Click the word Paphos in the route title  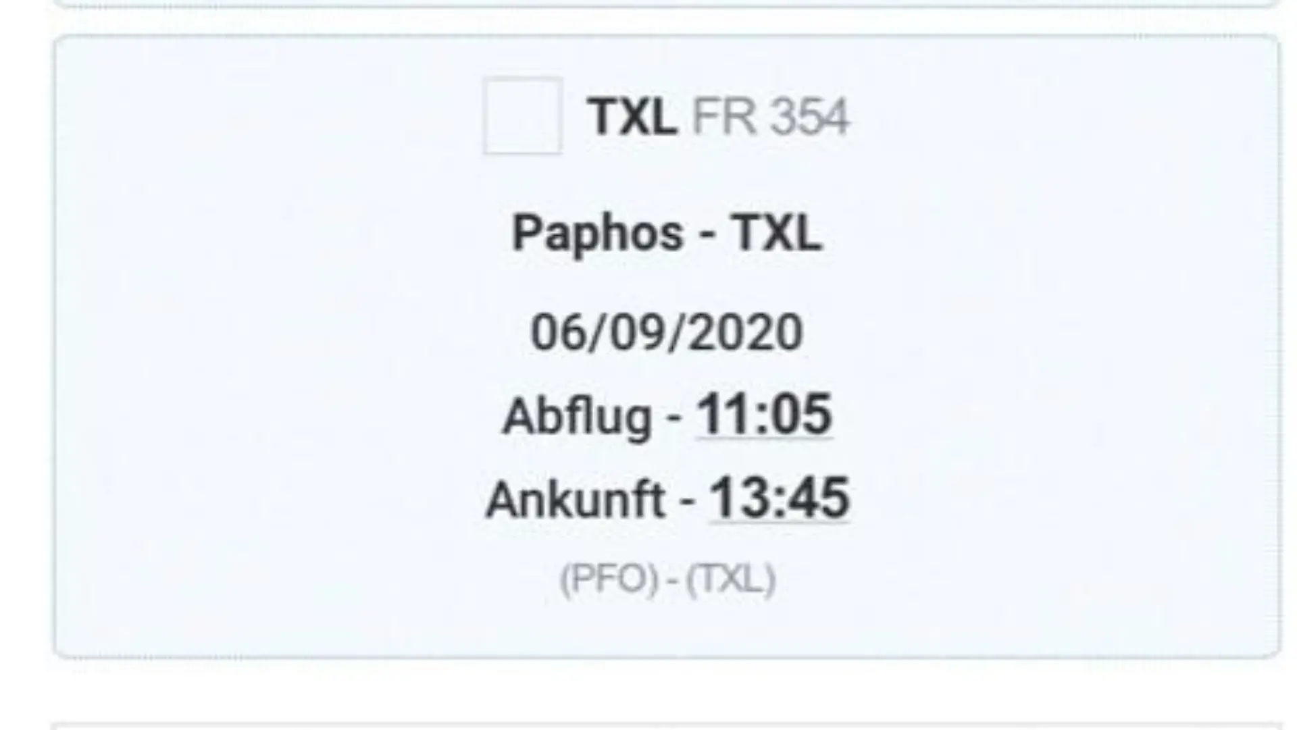coord(598,234)
